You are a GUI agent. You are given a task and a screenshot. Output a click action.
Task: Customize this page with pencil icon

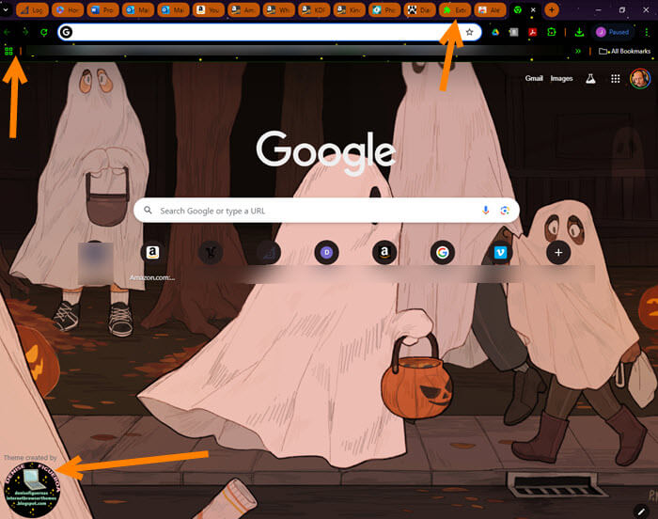tap(641, 511)
